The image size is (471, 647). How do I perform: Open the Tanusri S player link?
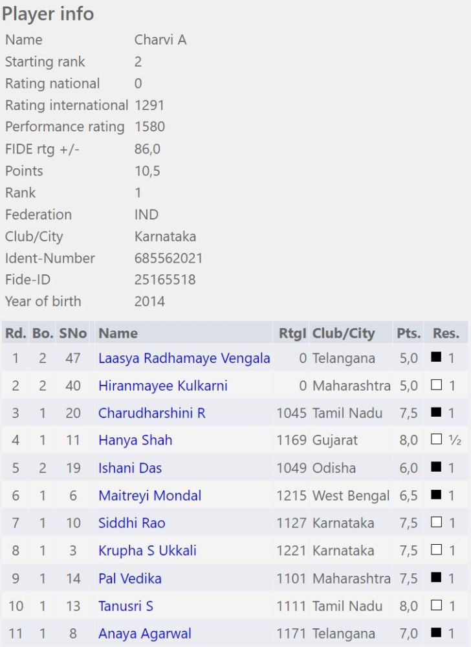126,606
